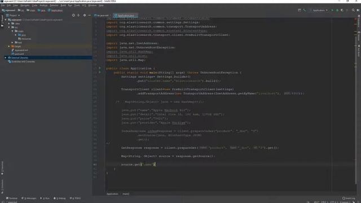Select the .iml file in project tree
Viewport: 361px width, 203px height.
[20, 50]
